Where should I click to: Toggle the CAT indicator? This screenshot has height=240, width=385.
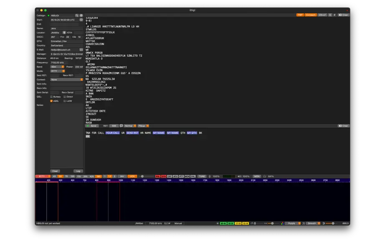(x=170, y=176)
